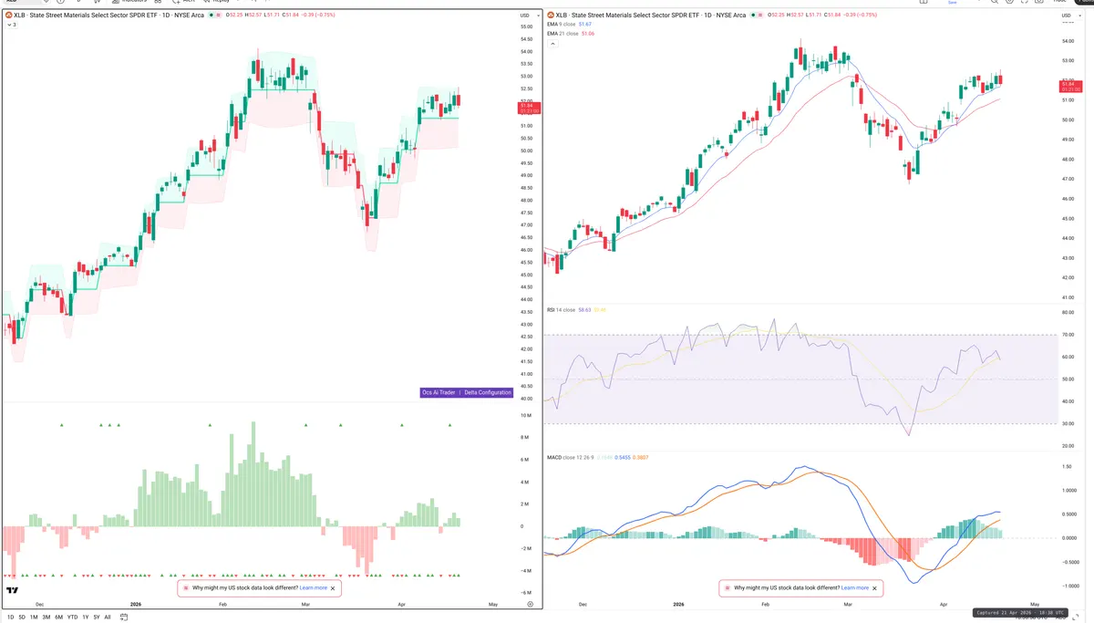Viewport: 1094px width, 623px height.
Task: Open the TradingView logo in the left chart
Action: pos(13,590)
